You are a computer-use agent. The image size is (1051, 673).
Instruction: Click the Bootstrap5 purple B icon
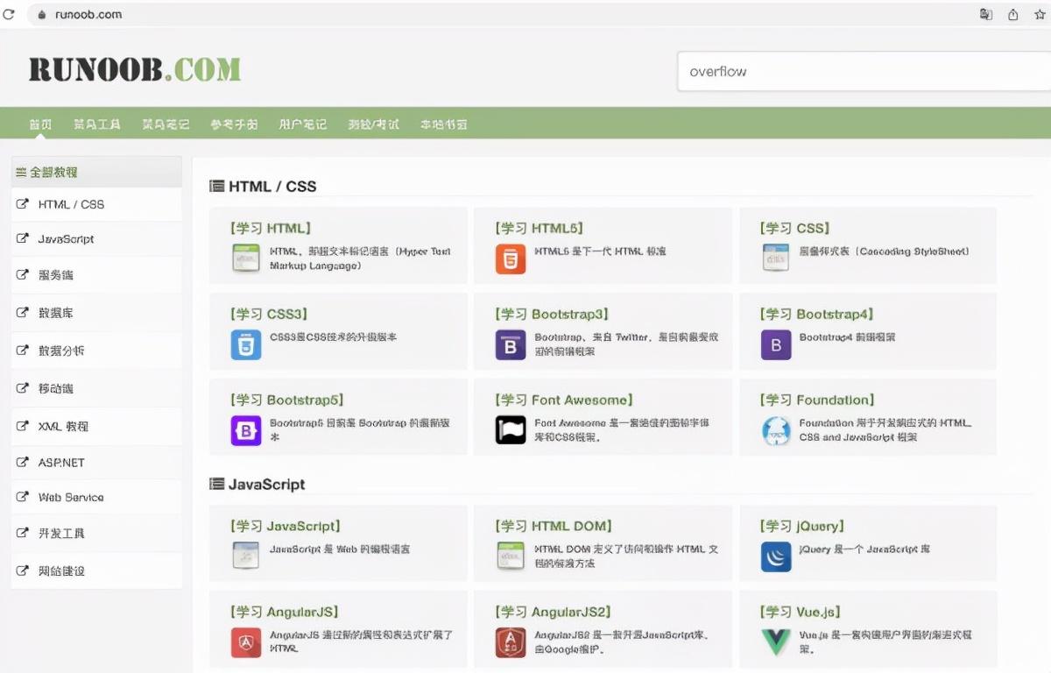tap(246, 430)
